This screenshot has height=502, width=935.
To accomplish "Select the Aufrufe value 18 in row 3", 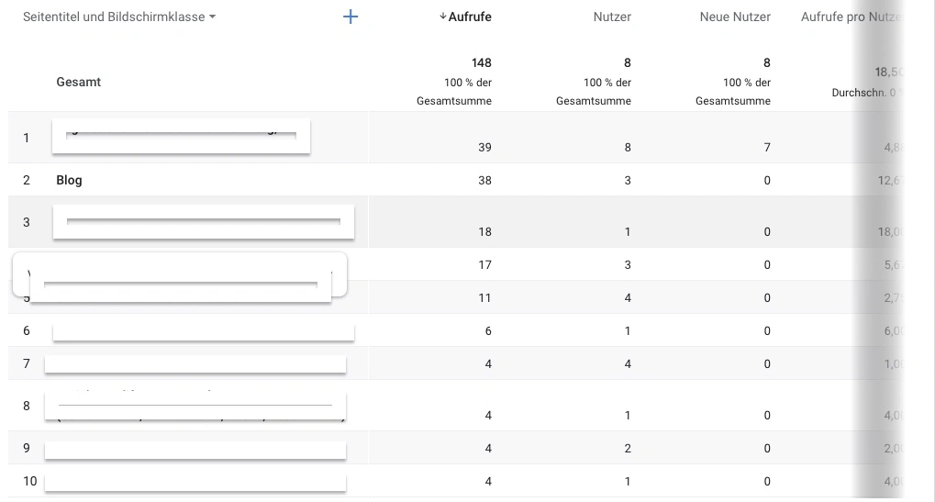I will [x=484, y=231].
